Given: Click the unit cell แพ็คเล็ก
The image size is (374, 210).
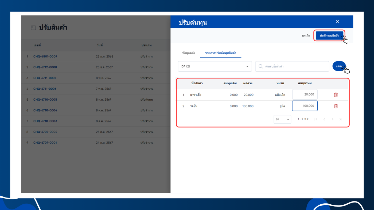Looking at the screenshot, I should (280, 95).
